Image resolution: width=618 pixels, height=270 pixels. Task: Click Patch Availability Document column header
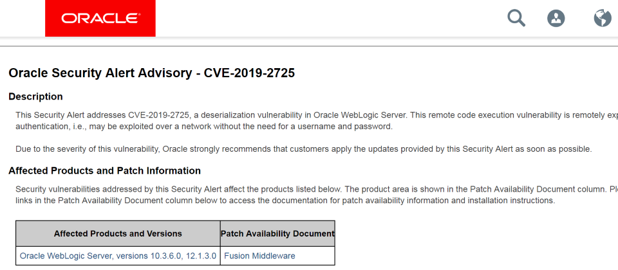(277, 234)
